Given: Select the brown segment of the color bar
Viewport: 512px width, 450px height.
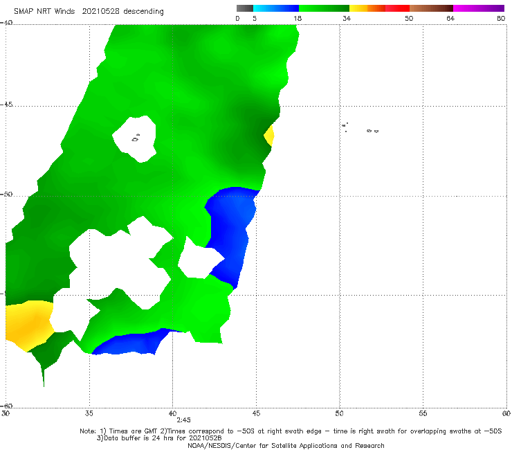Looking at the screenshot, I should tap(431, 8).
